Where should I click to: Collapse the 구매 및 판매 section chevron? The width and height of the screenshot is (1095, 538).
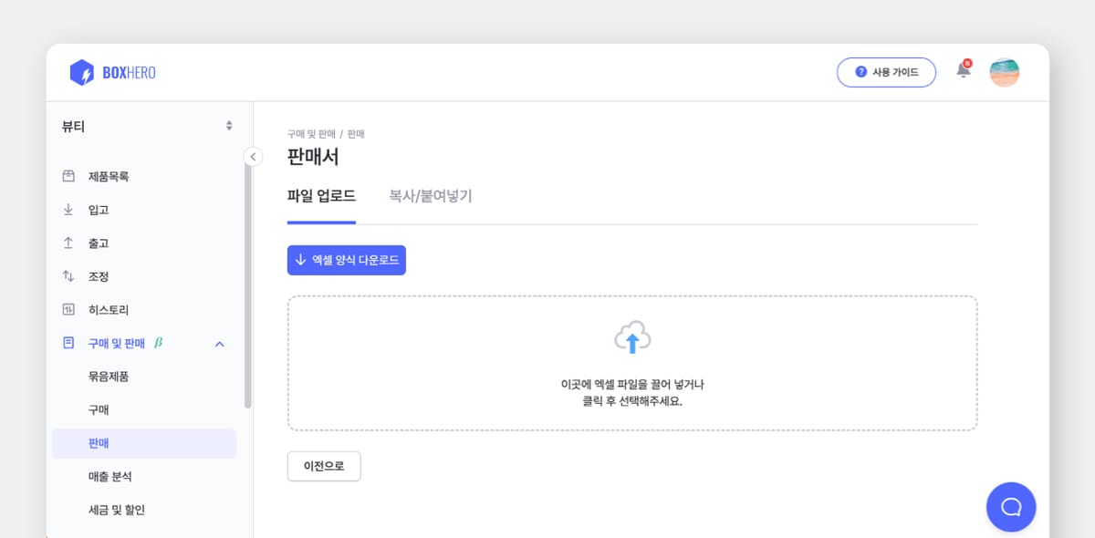(217, 343)
